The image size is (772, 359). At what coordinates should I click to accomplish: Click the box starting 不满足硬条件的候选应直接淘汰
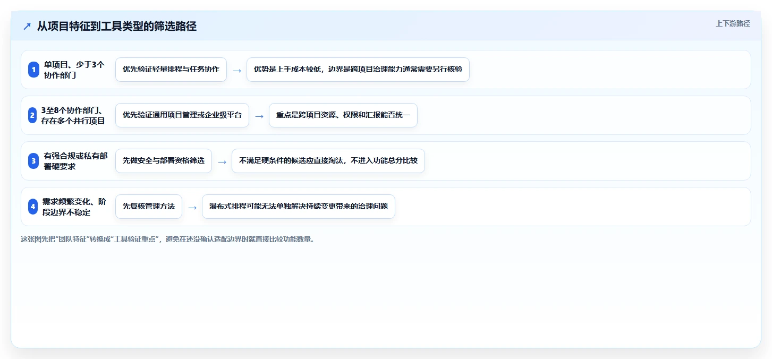click(328, 161)
